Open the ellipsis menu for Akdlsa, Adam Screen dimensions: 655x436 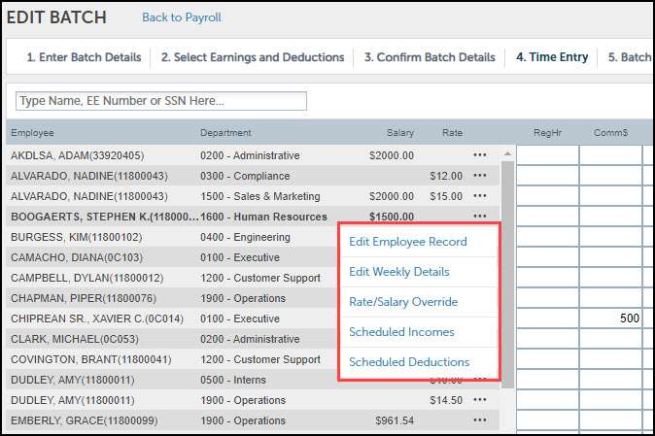coord(479,155)
